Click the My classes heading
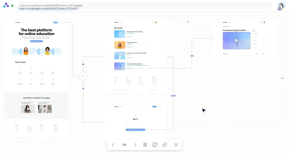The image size is (289, 153). click(118, 28)
